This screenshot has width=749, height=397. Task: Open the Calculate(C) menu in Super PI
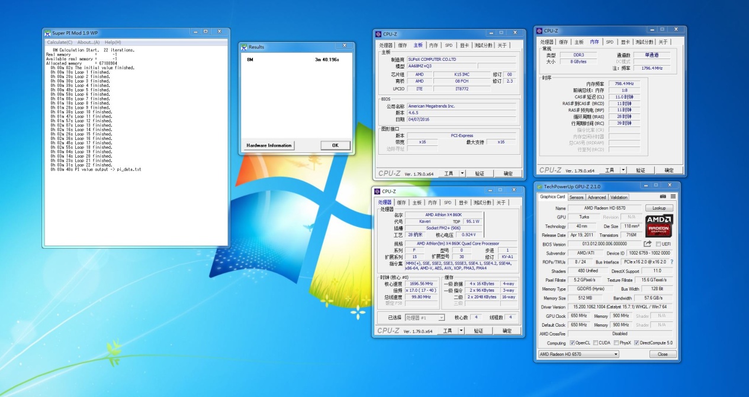point(60,42)
